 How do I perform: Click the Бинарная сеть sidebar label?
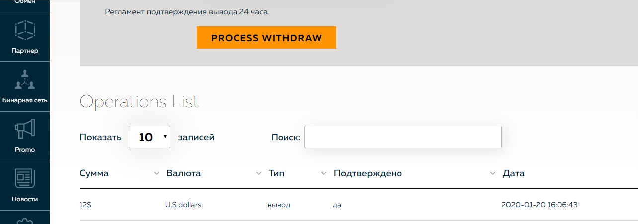25,100
